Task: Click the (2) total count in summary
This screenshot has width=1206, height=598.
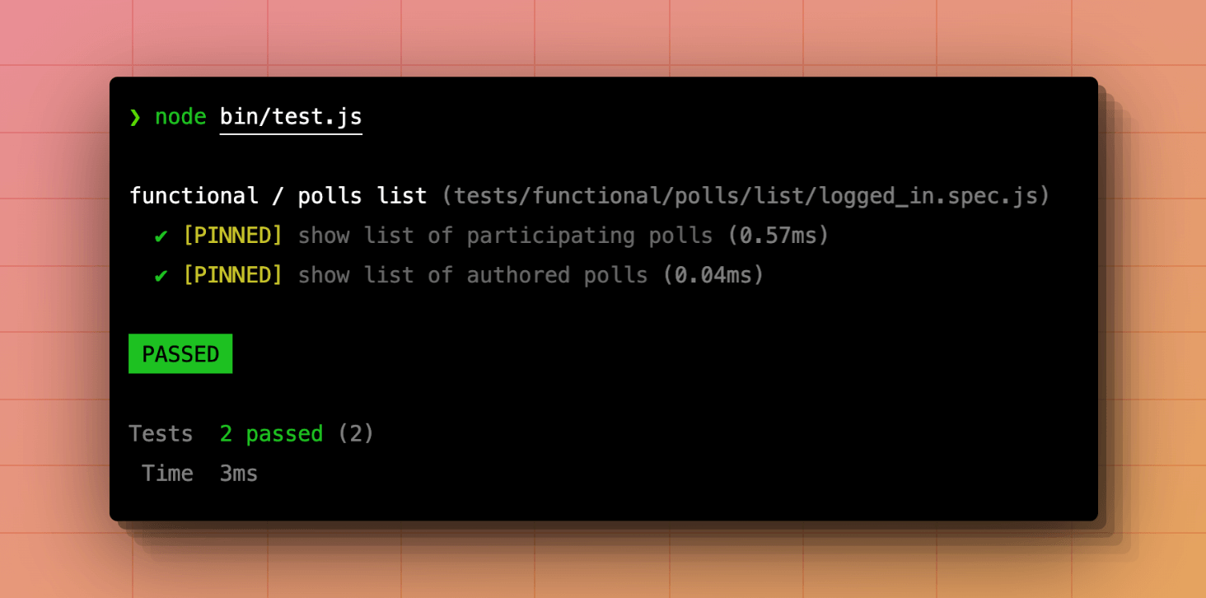Action: [356, 434]
